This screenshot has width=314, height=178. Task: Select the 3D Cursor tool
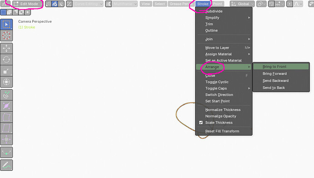click(6, 35)
